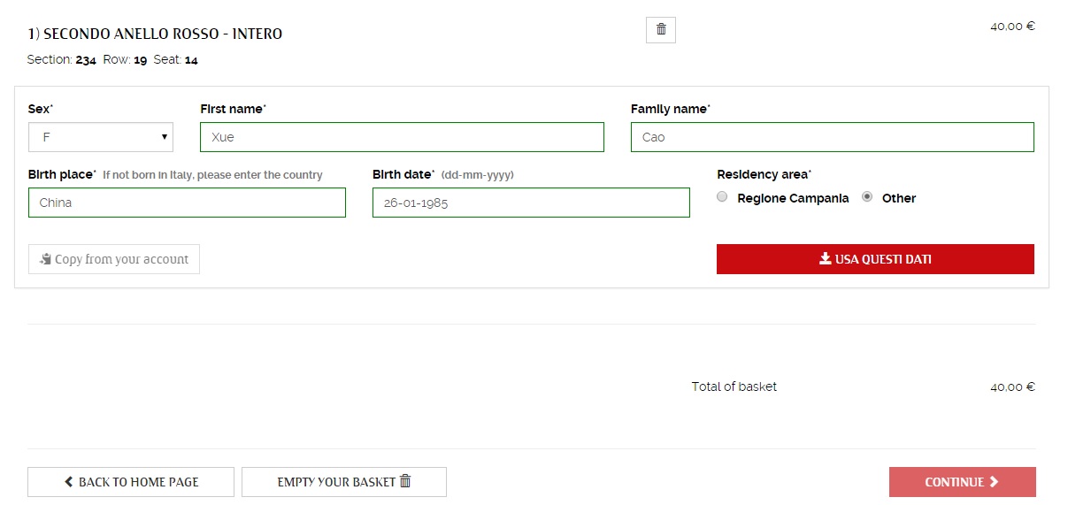Select Regione Campania residency radio
1091x505 pixels.
click(x=723, y=197)
